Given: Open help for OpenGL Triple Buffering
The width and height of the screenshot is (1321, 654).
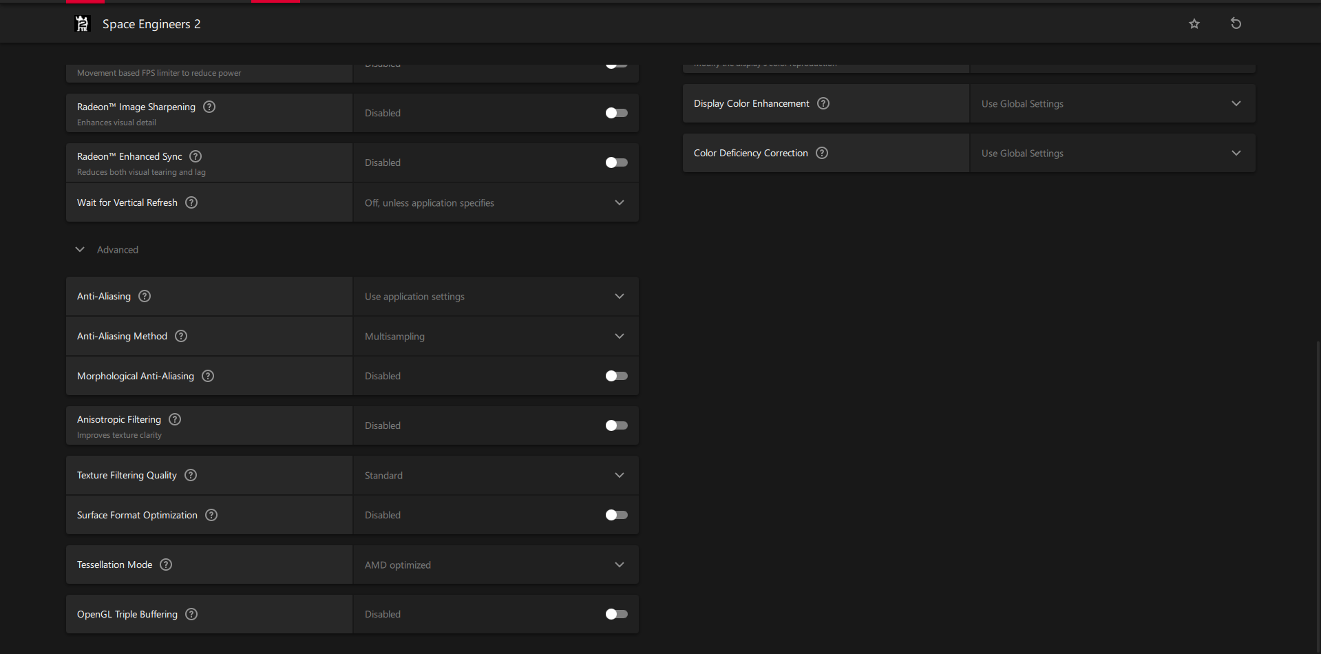Looking at the screenshot, I should (x=191, y=614).
